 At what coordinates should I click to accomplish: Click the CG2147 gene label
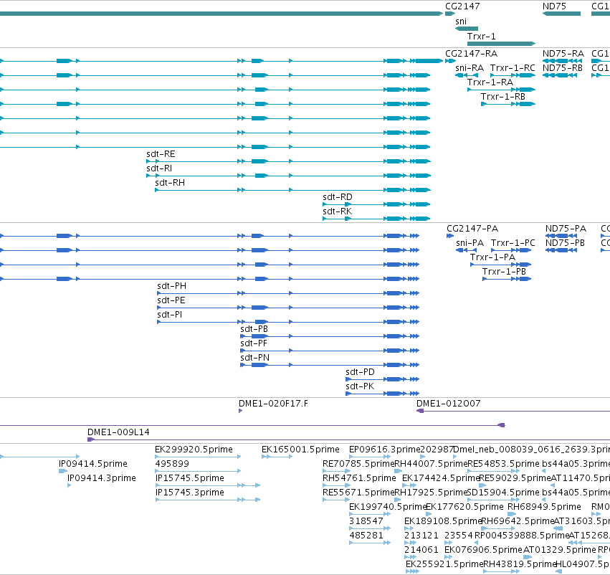click(x=462, y=6)
